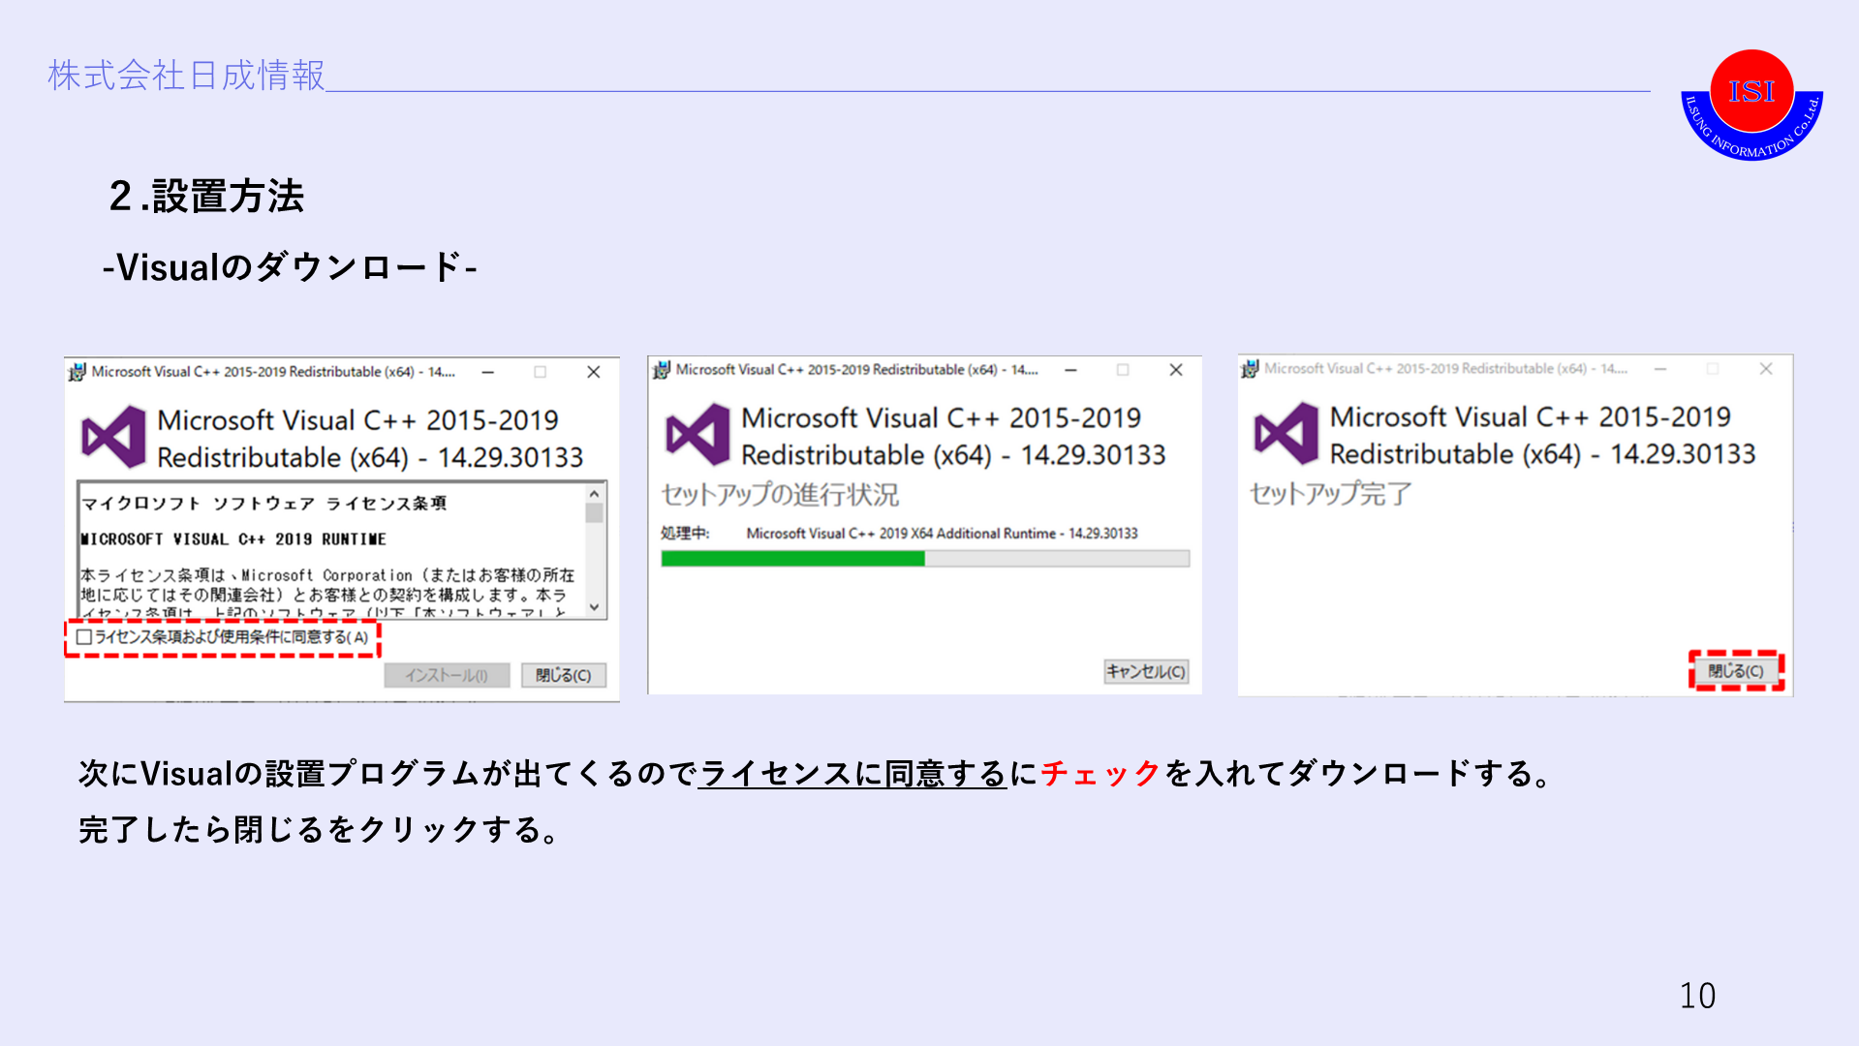1859x1046 pixels.
Task: Click the 処理中 label in progress dialog
Action: [x=685, y=534]
